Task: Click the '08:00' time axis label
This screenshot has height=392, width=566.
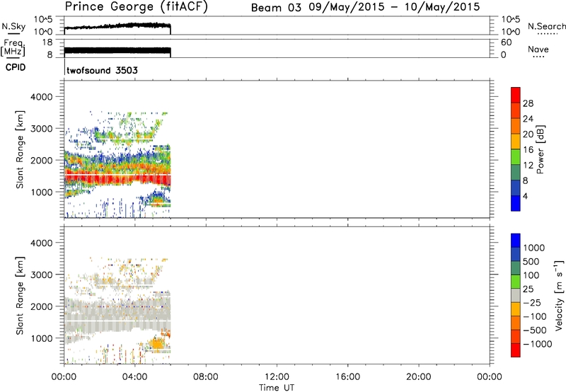Action: [x=206, y=377]
